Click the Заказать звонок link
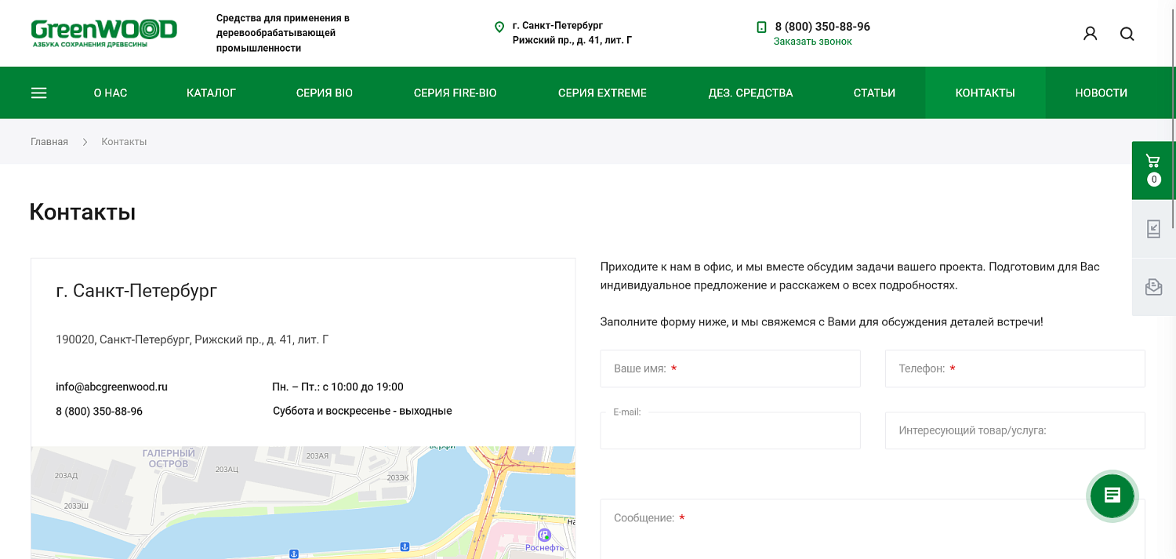This screenshot has width=1176, height=559. 812,42
